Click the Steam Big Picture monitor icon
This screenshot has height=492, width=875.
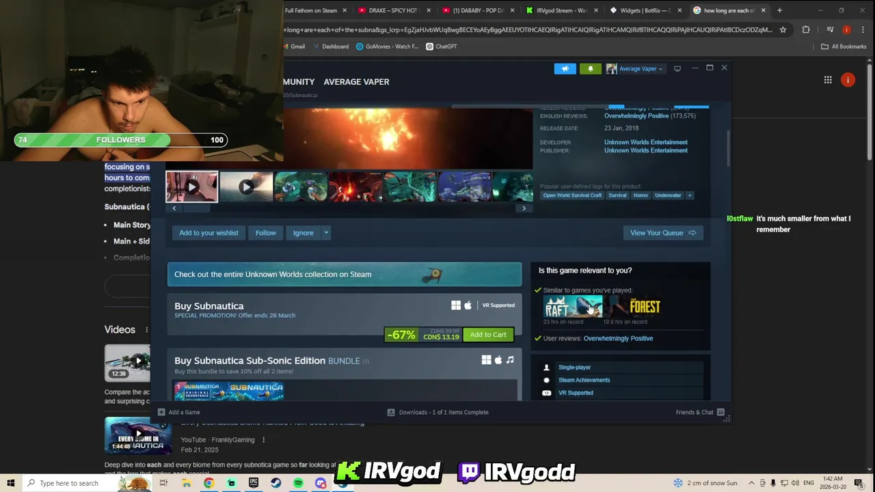[x=677, y=68]
